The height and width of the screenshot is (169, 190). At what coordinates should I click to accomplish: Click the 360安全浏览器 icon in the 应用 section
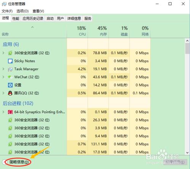point(10,53)
